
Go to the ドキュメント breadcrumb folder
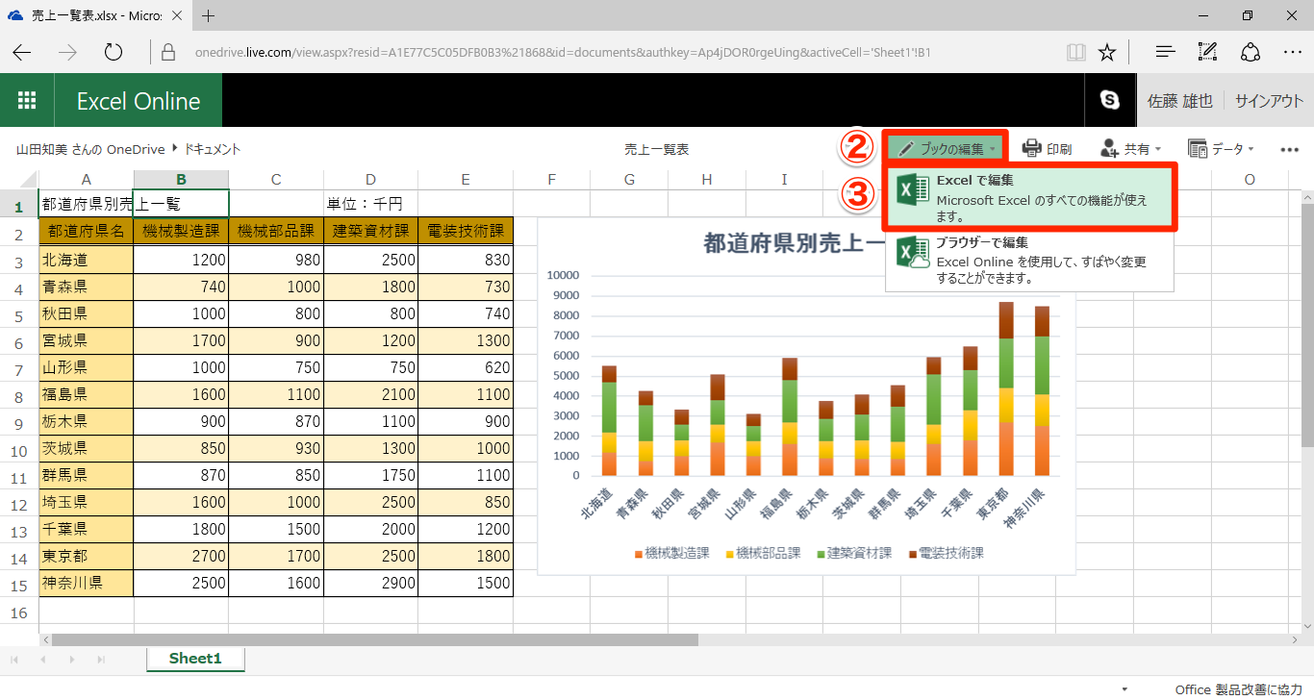(212, 149)
